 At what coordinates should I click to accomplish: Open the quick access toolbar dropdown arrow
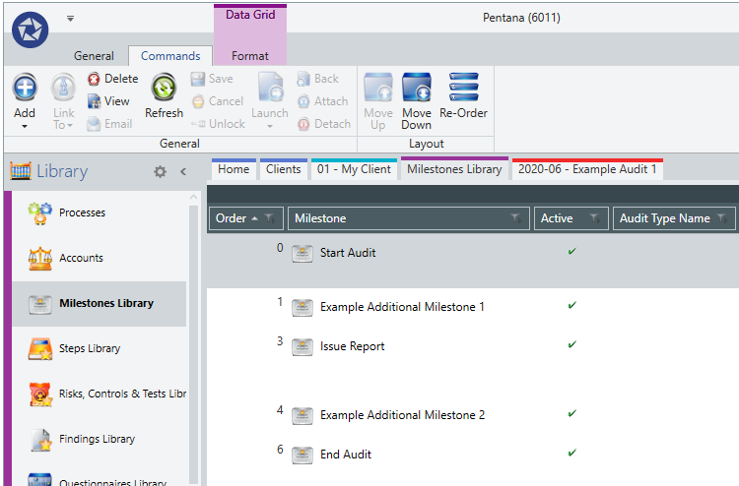(x=70, y=19)
